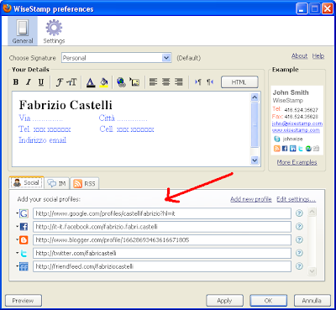Click the Apply button
The width and height of the screenshot is (336, 310).
[x=224, y=301]
